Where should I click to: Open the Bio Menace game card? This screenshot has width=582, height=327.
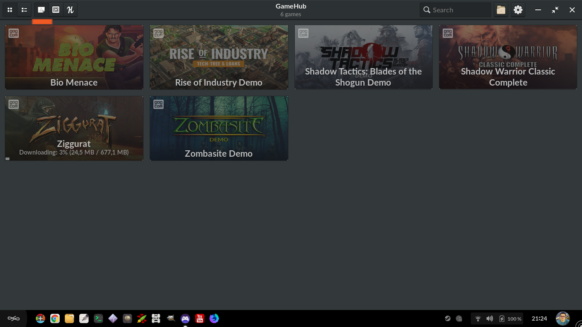[x=74, y=57]
